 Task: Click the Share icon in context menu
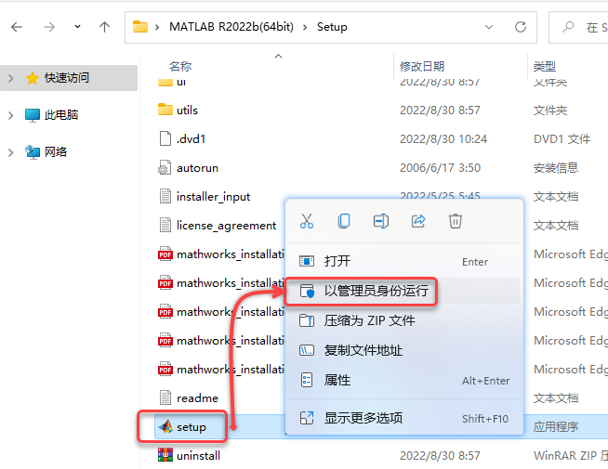(418, 221)
